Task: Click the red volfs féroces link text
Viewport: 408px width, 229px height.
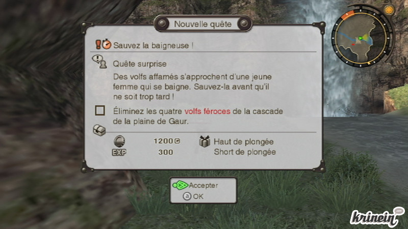Action: coord(208,111)
